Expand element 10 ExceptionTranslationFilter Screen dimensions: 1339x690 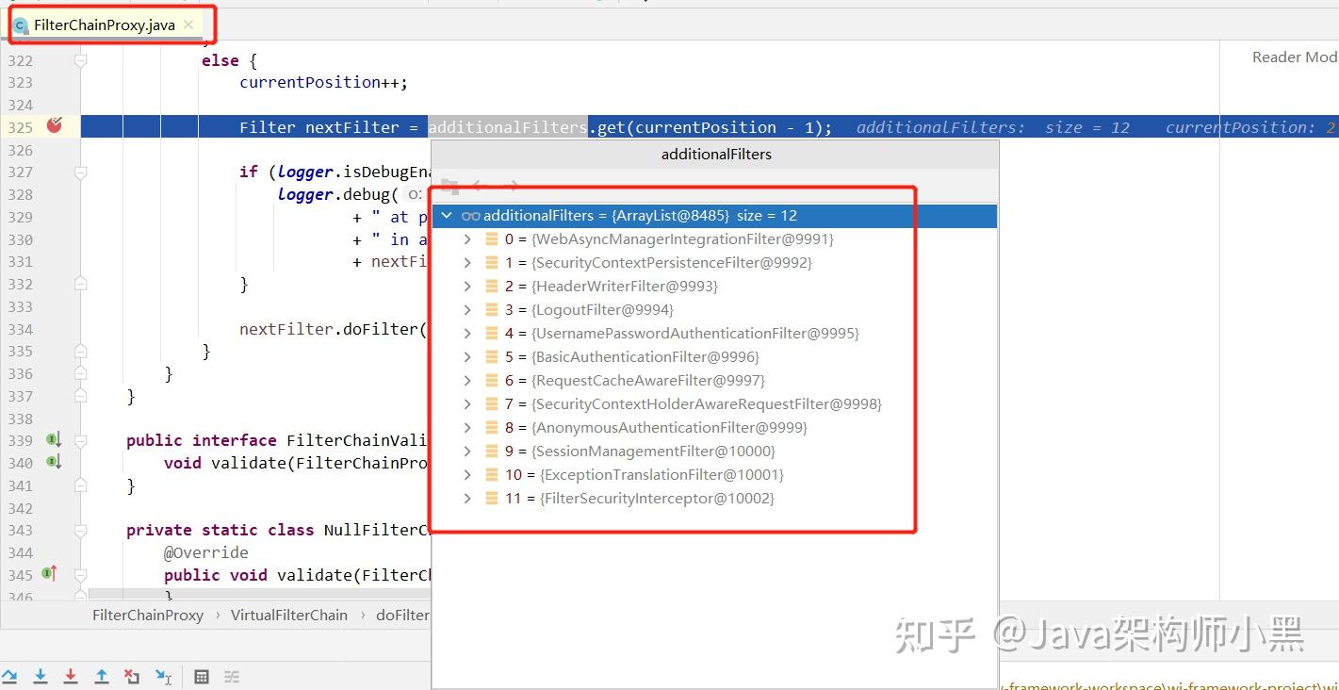point(467,475)
